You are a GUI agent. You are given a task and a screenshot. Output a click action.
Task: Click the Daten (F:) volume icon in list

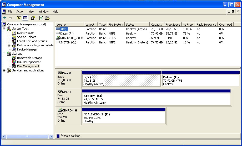(58, 33)
